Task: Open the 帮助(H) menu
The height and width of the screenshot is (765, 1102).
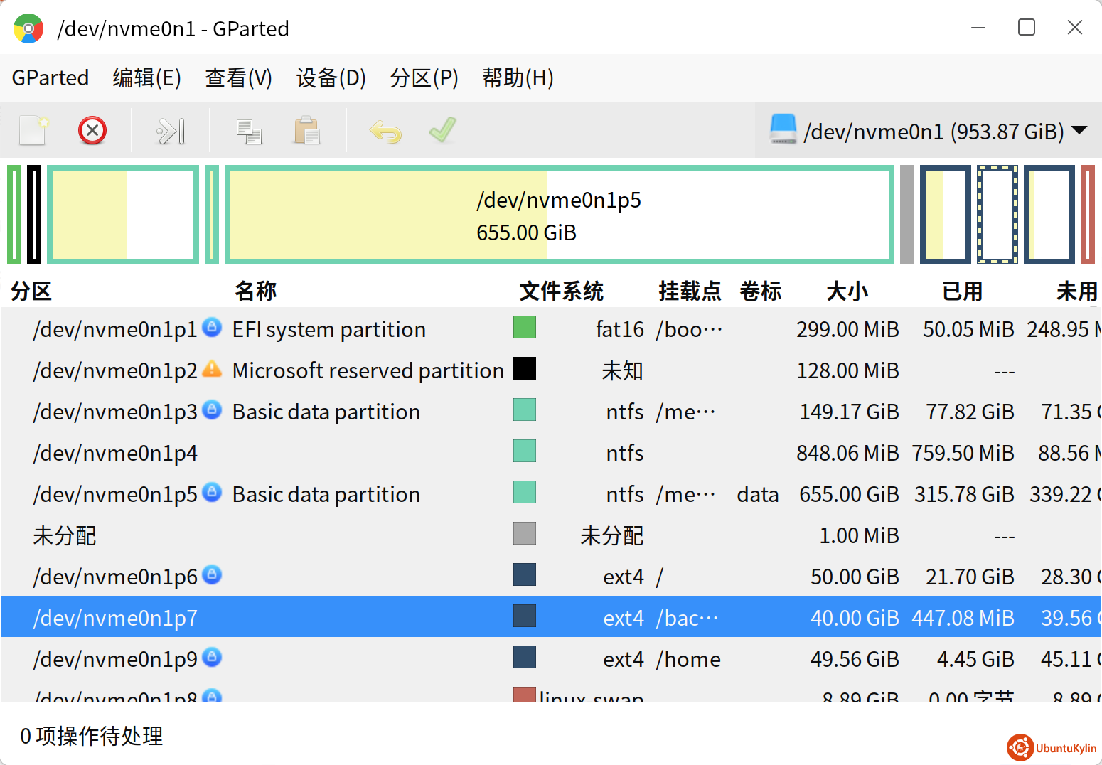Action: click(518, 77)
